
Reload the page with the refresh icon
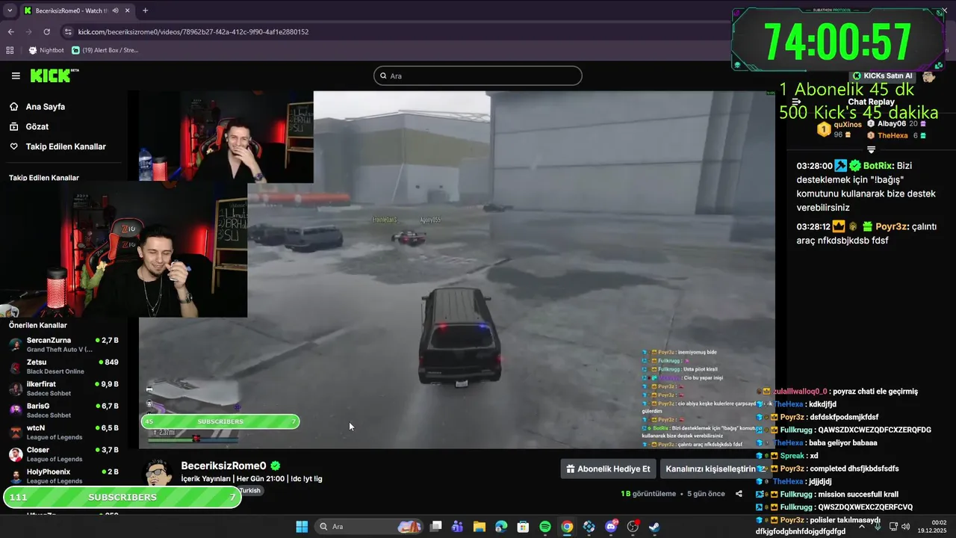pyautogui.click(x=47, y=32)
